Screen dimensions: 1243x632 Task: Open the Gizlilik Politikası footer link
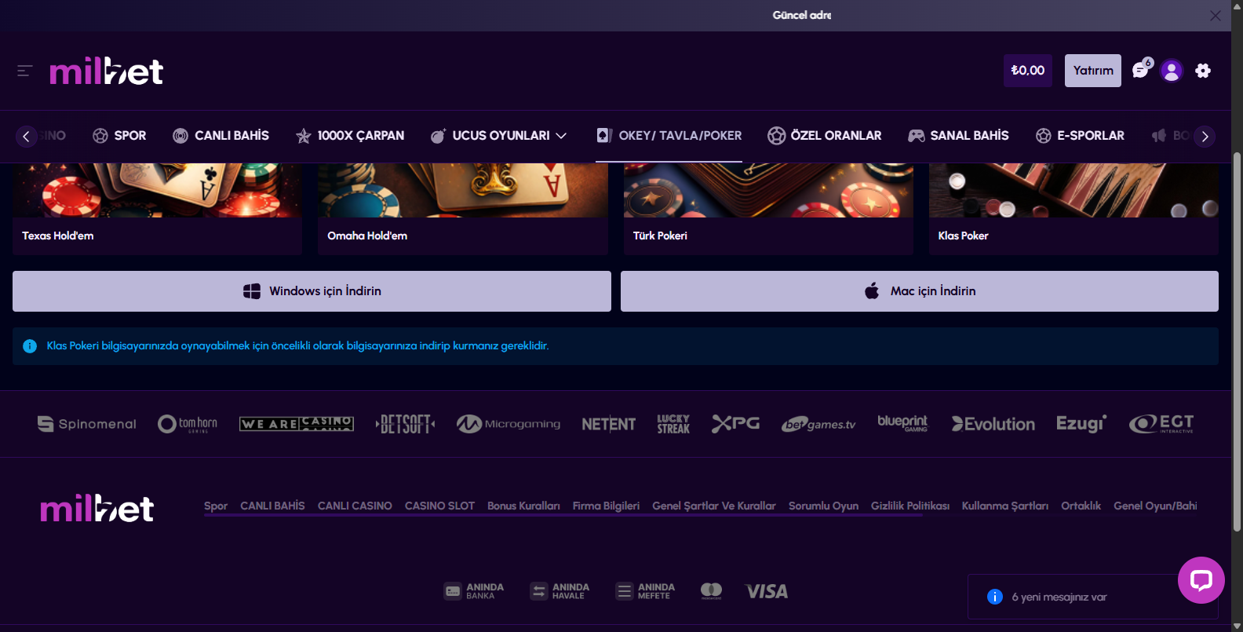tap(910, 506)
